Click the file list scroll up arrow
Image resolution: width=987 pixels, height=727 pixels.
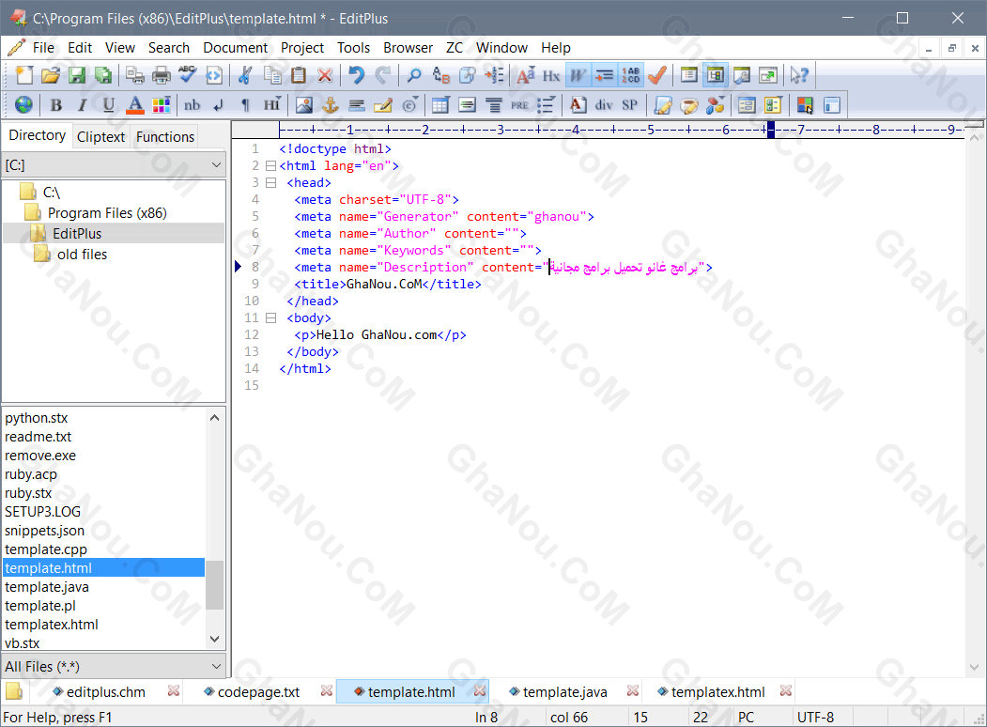[x=215, y=417]
